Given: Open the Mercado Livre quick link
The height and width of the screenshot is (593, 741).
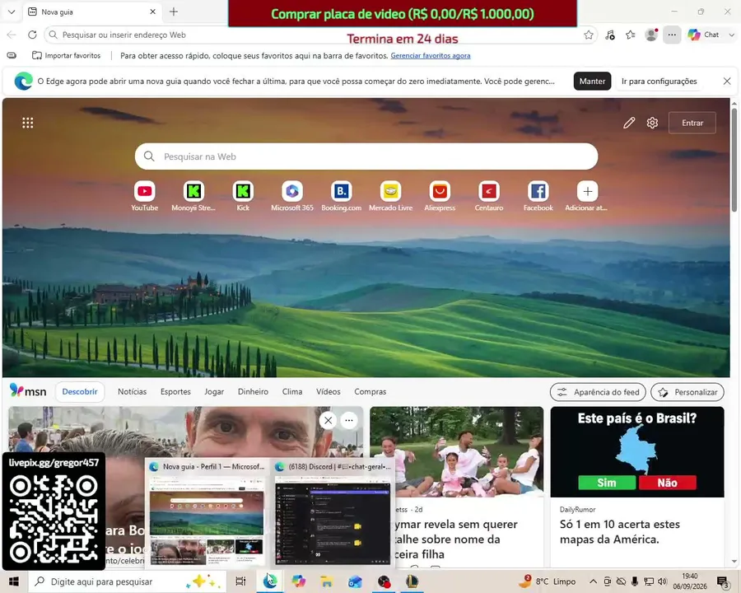Looking at the screenshot, I should (391, 196).
